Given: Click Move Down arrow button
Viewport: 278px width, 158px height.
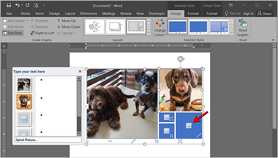Looking at the screenshot, I should pyautogui.click(x=68, y=27).
